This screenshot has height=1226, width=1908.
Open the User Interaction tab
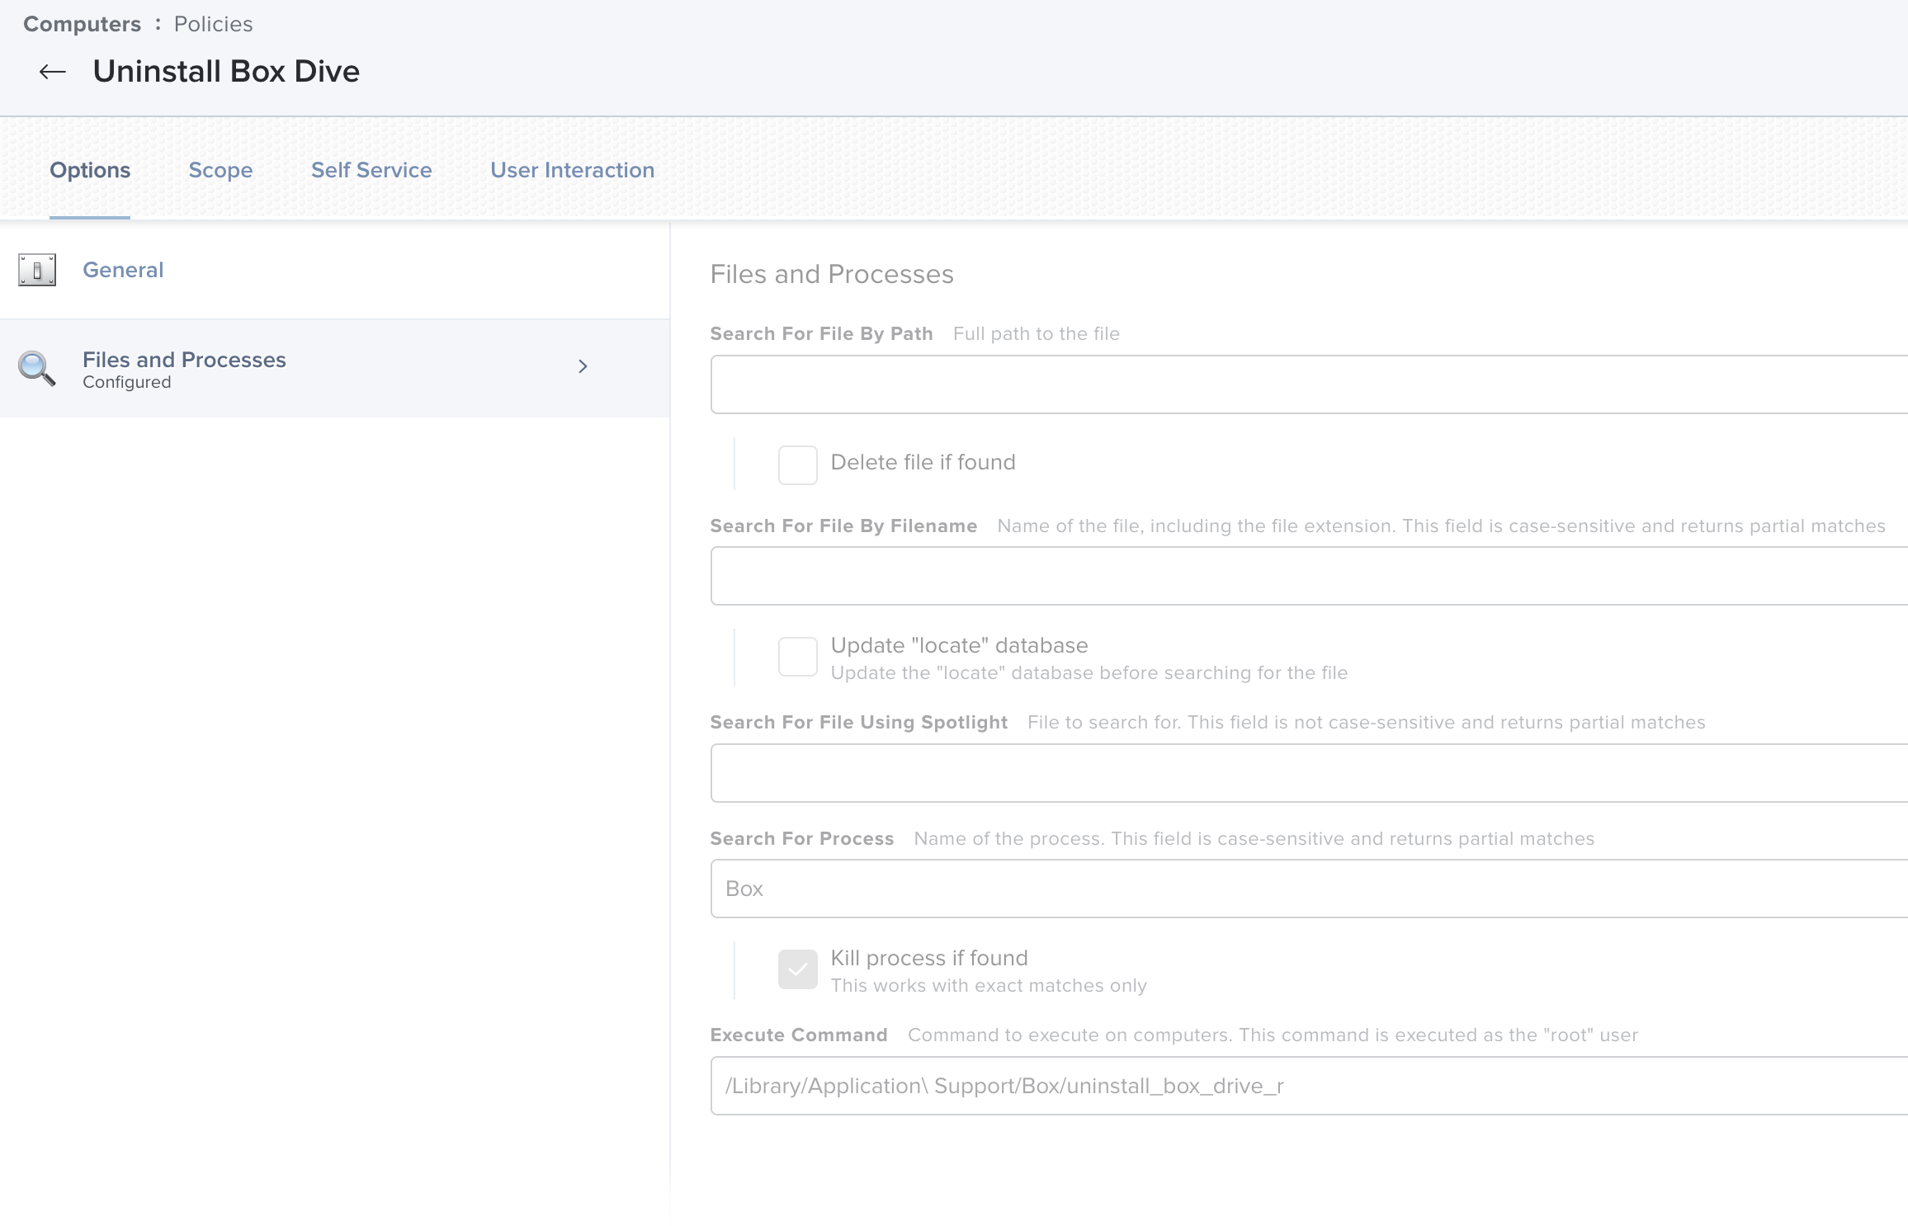pos(572,170)
